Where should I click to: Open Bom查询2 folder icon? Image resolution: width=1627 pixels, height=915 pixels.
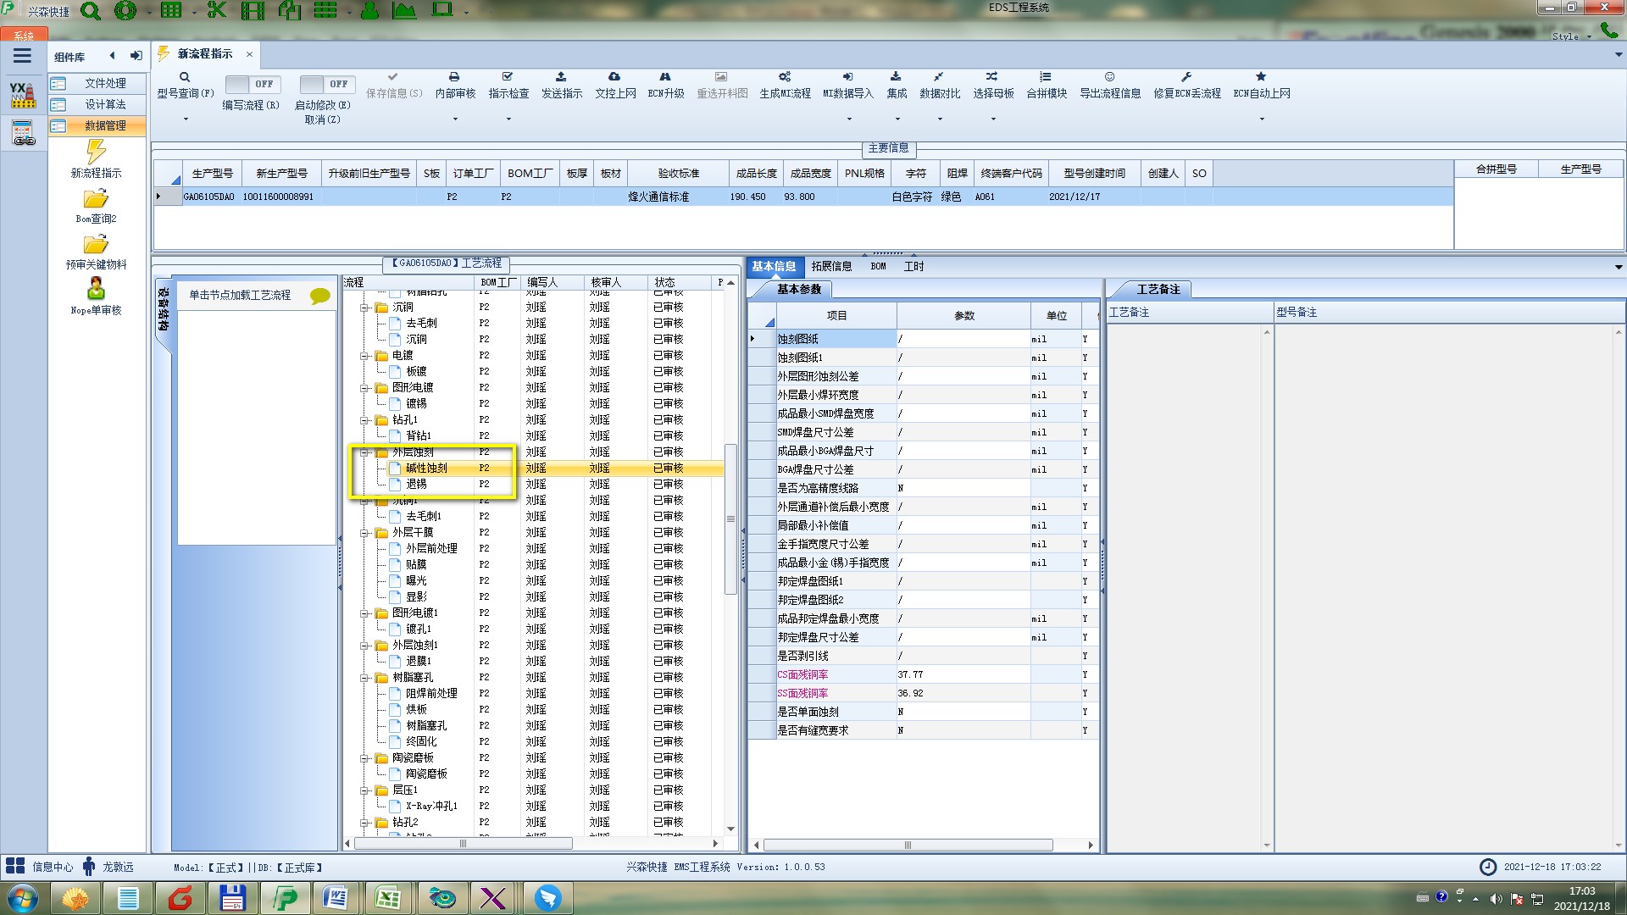pyautogui.click(x=96, y=199)
